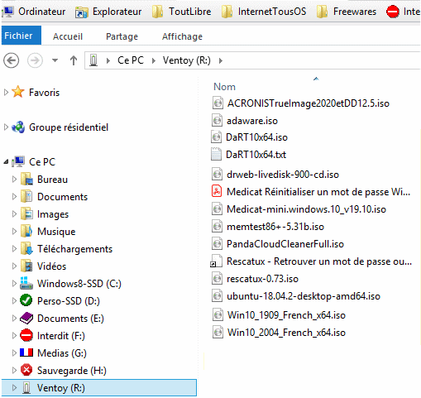Expand the Documents folder tree node
421x398 pixels.
(x=14, y=197)
